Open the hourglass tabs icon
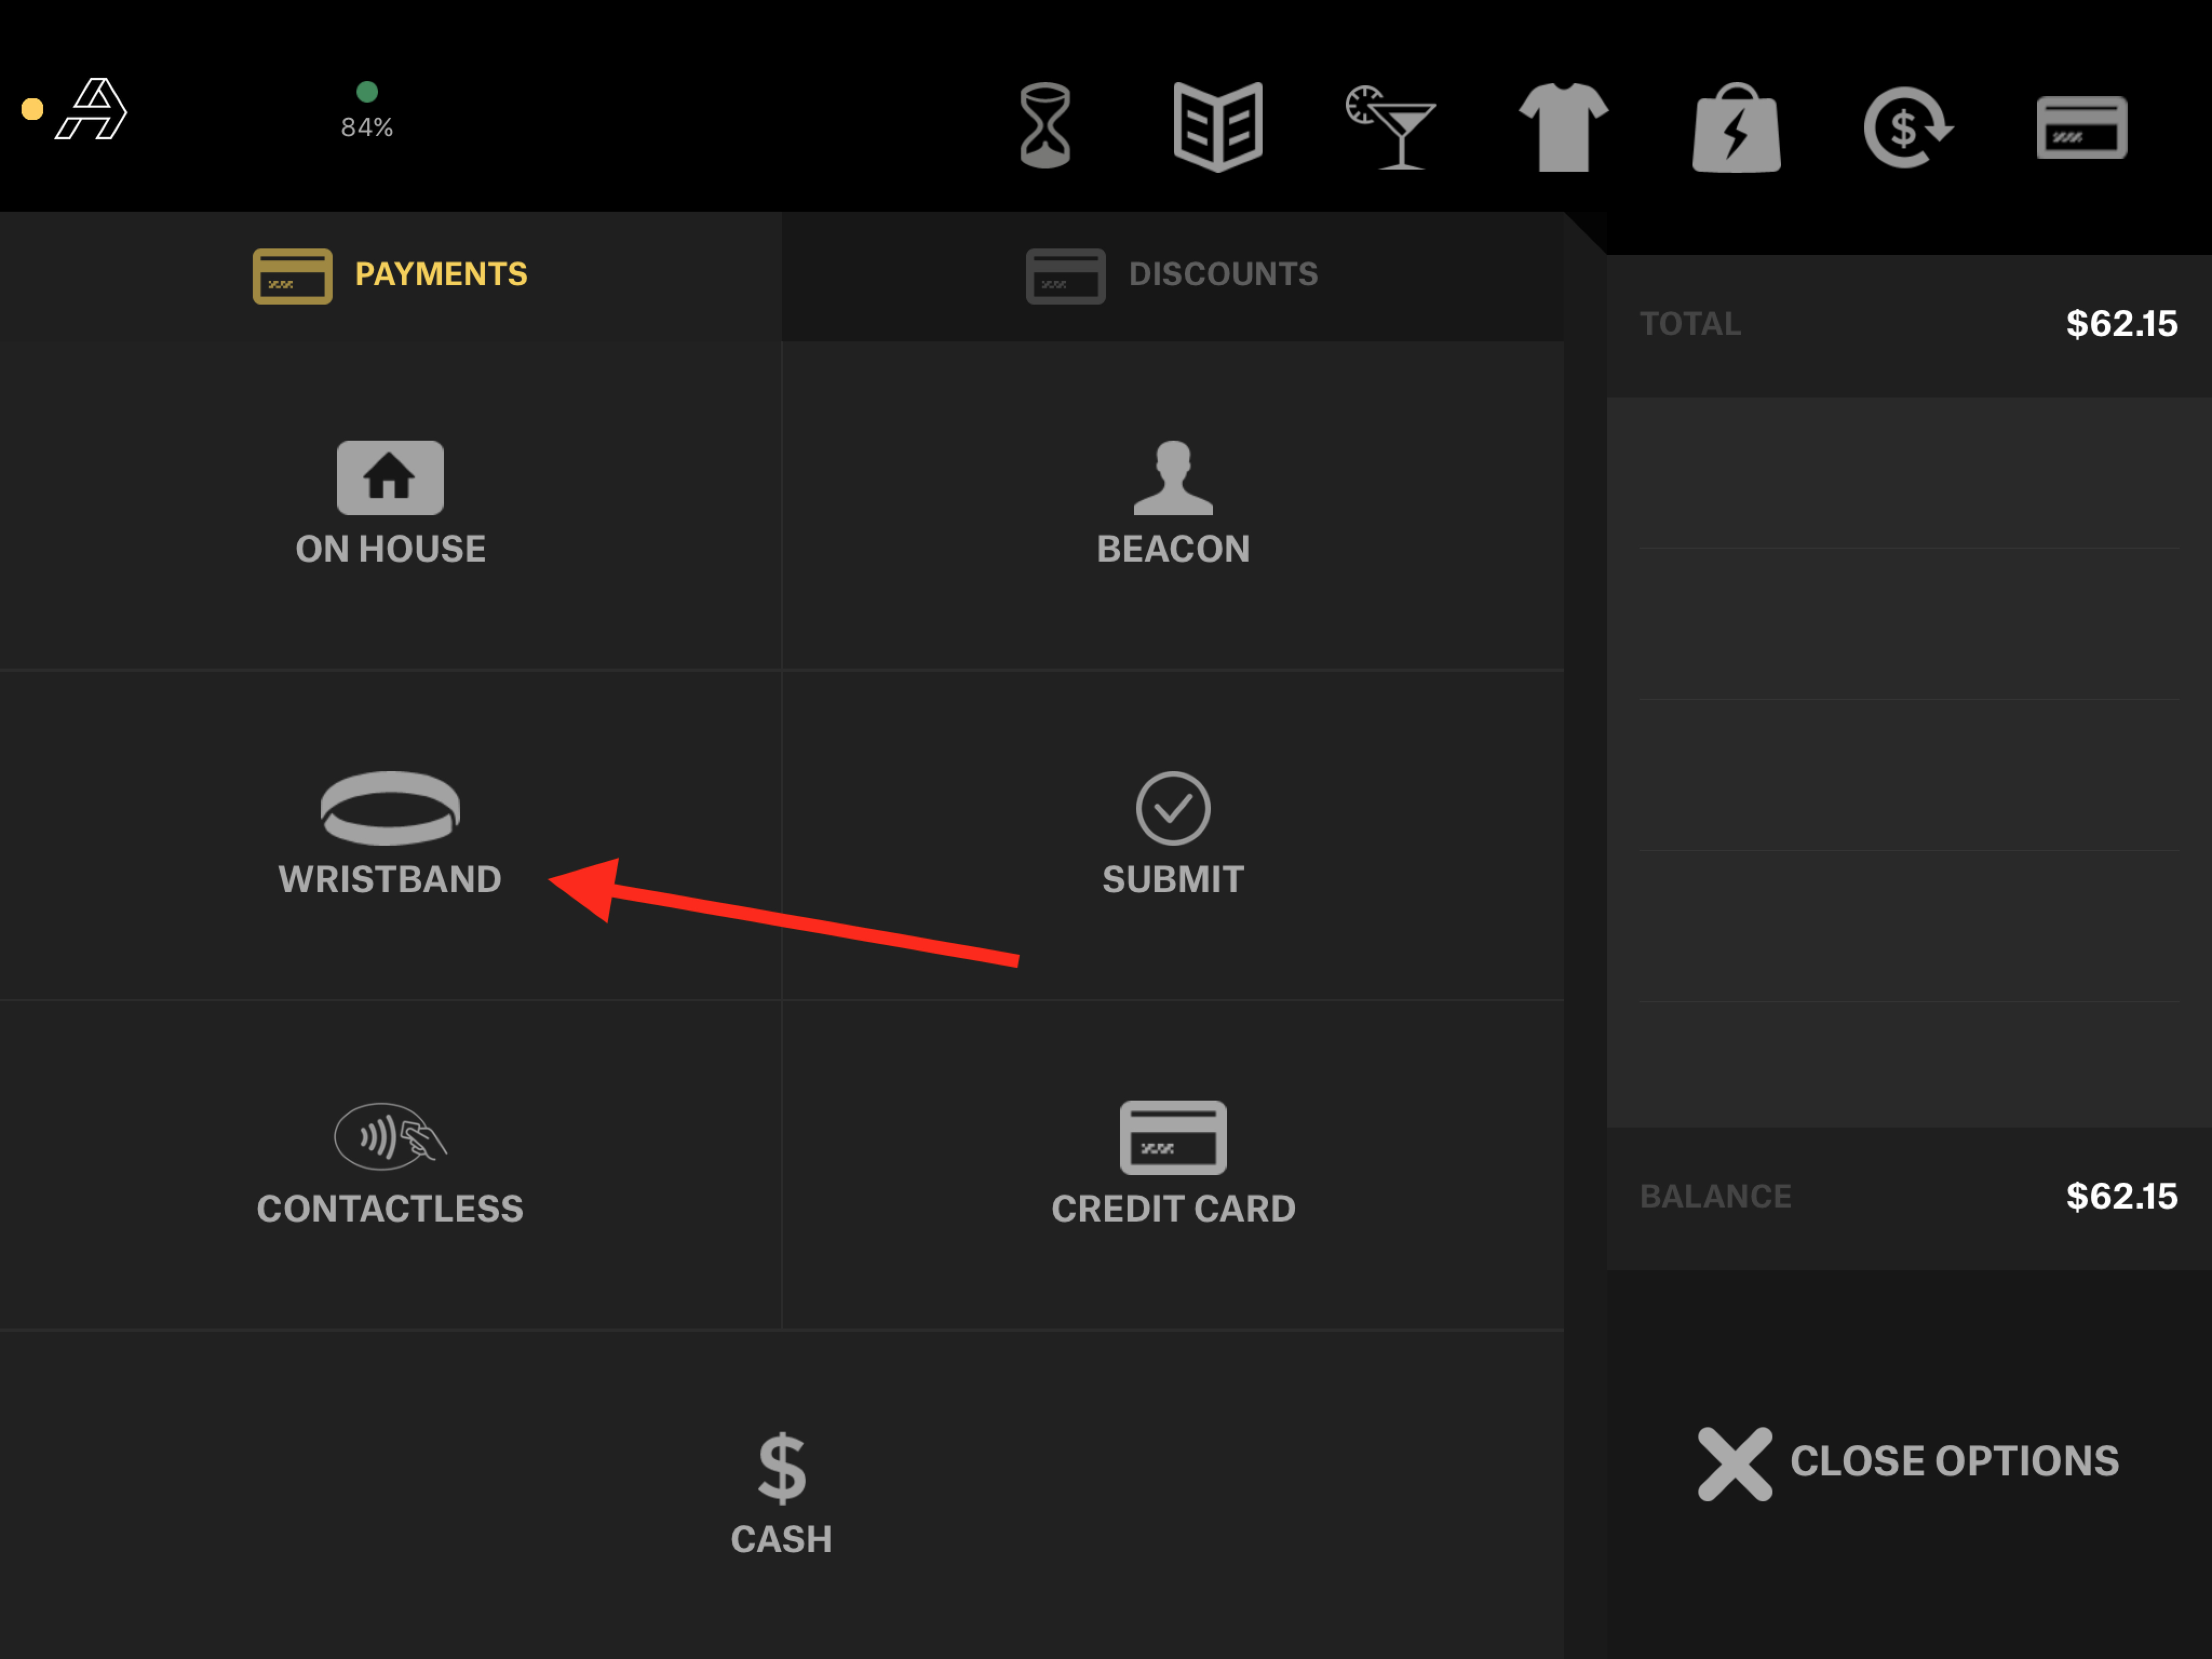The height and width of the screenshot is (1659, 2212). click(x=1045, y=127)
